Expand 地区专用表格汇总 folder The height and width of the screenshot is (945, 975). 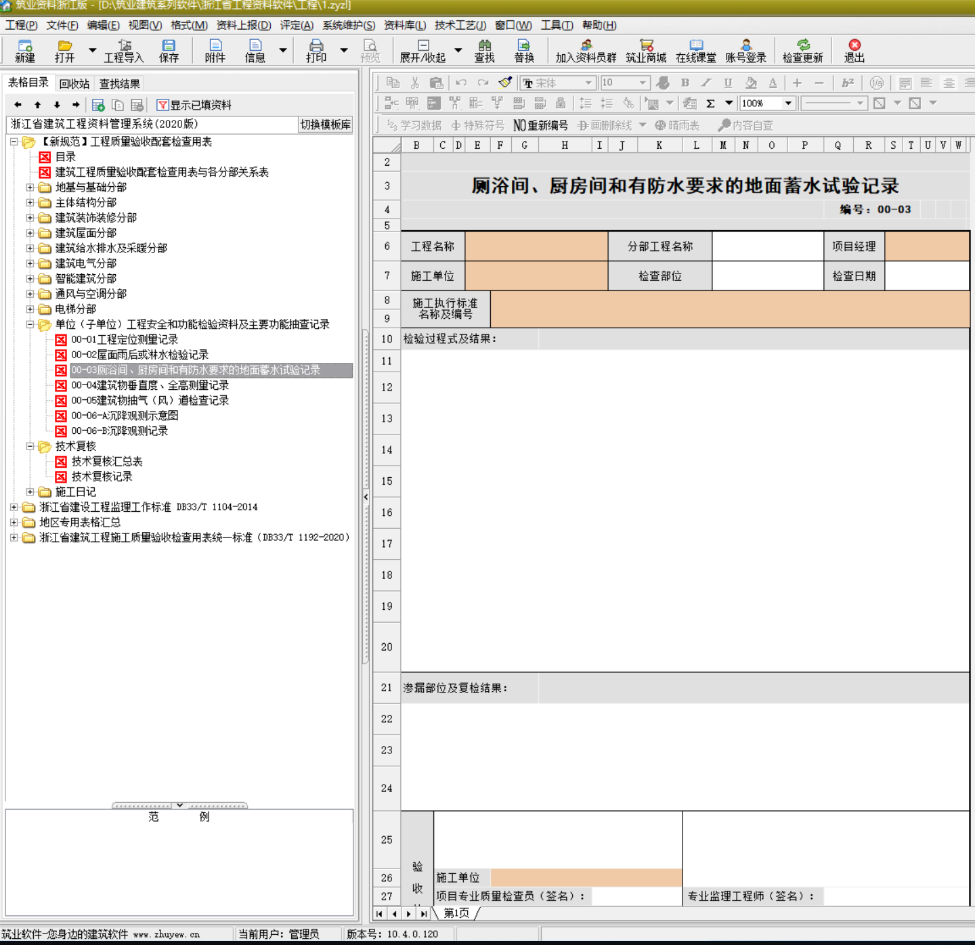point(14,522)
